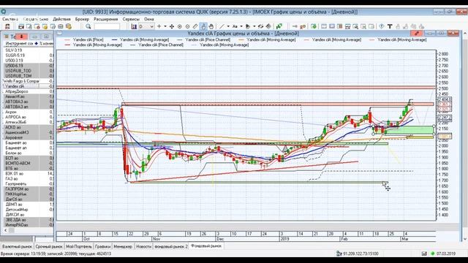
Task: Select the Wells Fargo & Compar row
Action: (28, 81)
